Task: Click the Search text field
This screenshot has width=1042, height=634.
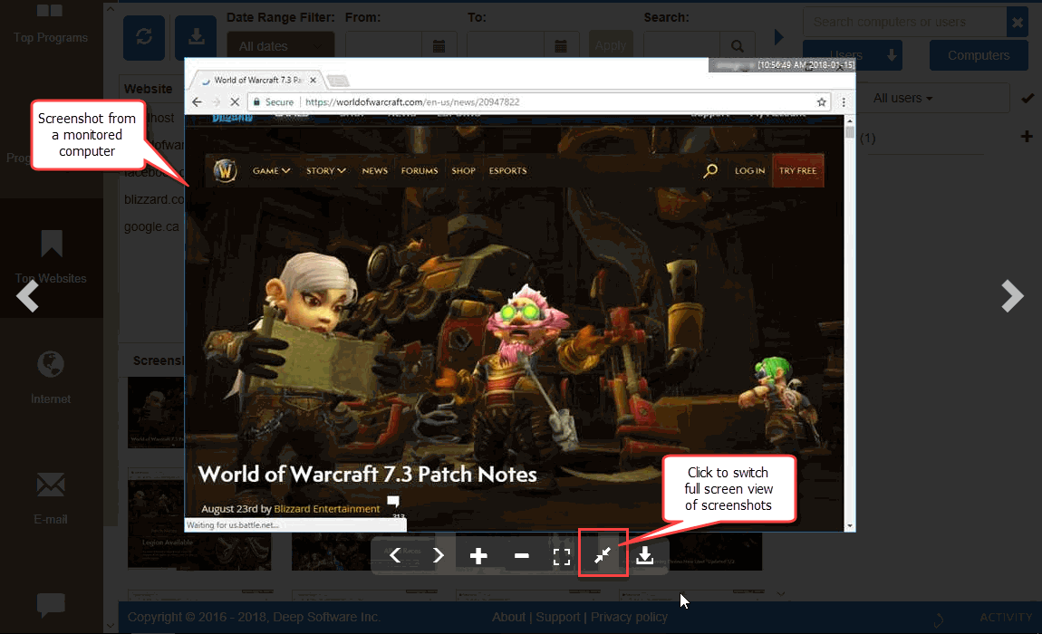Action: pos(681,46)
